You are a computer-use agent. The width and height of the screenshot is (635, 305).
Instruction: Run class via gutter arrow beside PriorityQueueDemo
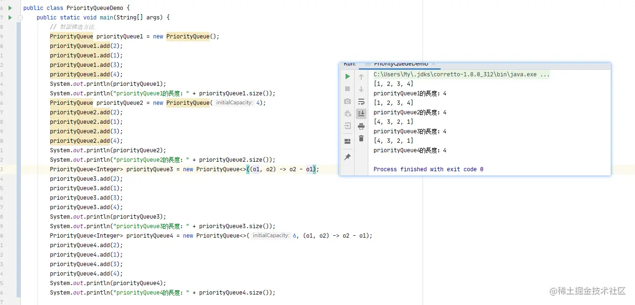coord(10,8)
